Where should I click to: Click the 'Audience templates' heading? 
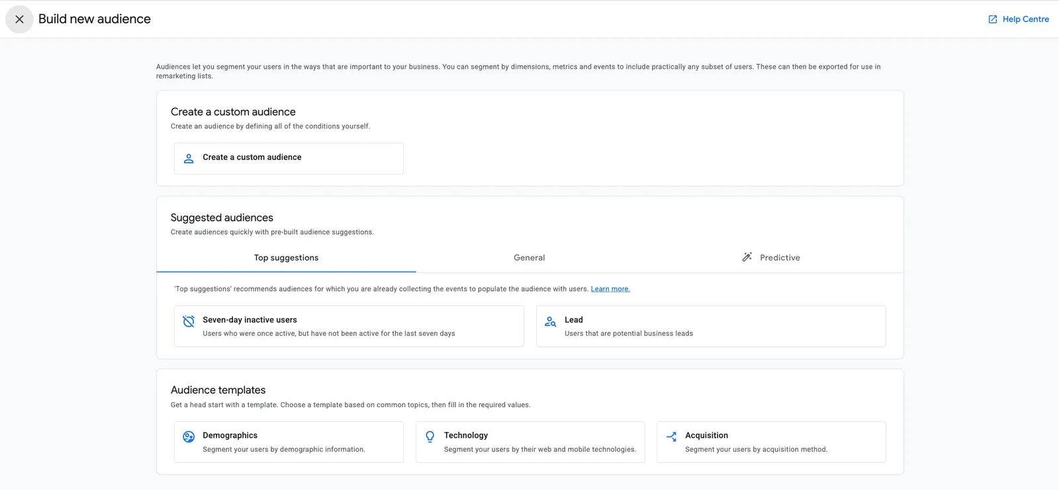point(218,390)
